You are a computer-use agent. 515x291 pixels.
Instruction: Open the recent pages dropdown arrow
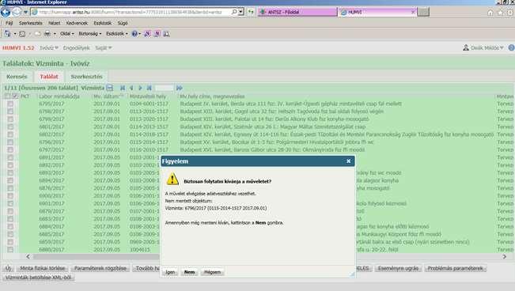click(x=25, y=13)
